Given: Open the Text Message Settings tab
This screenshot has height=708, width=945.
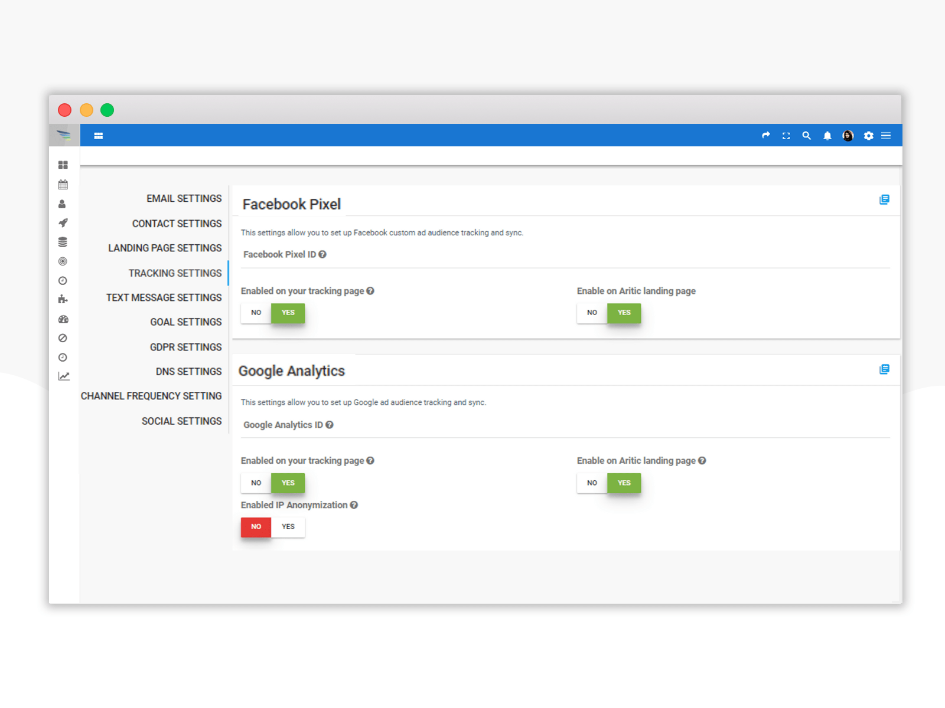Looking at the screenshot, I should pos(164,298).
